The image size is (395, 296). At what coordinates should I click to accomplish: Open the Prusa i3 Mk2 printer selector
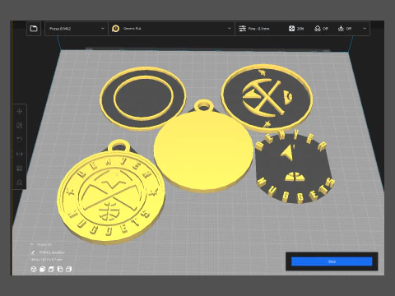(77, 29)
